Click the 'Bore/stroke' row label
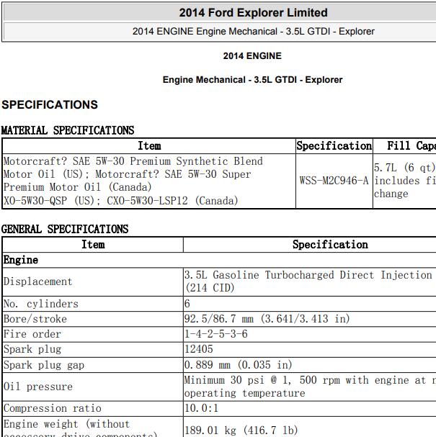This screenshot has width=436, height=437. click(x=35, y=319)
